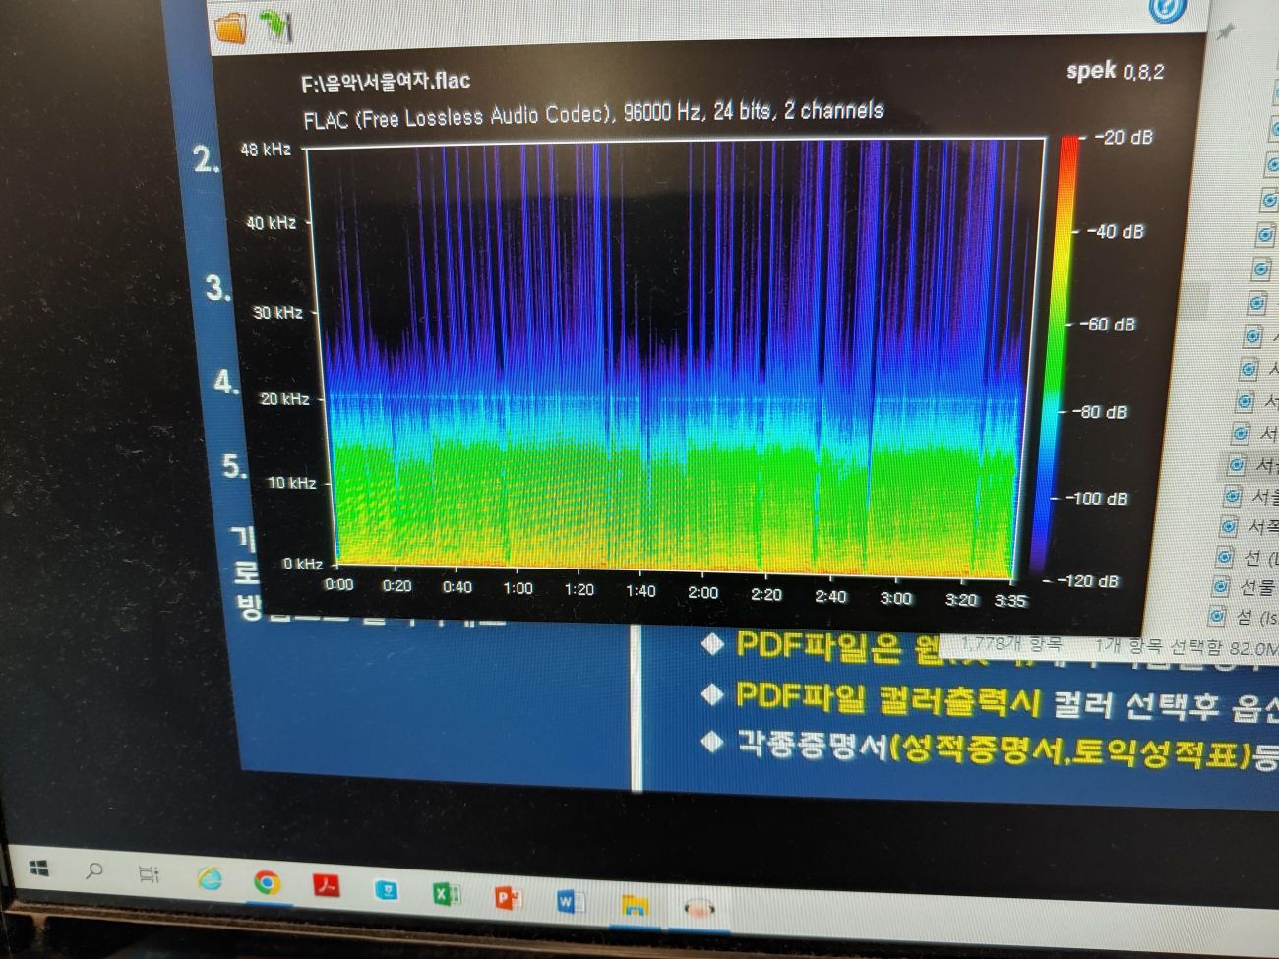Click the 30 kHz frequency axis label
This screenshot has height=959, width=1279.
277,313
